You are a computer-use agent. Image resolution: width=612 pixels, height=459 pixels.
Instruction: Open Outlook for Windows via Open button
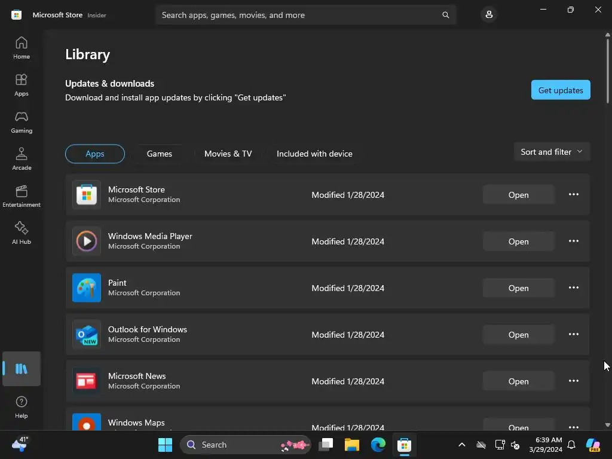click(x=518, y=335)
